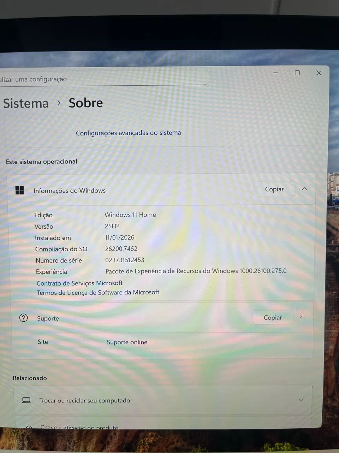Maximize the Settings window
Viewport: 339px width, 453px height.
point(297,73)
